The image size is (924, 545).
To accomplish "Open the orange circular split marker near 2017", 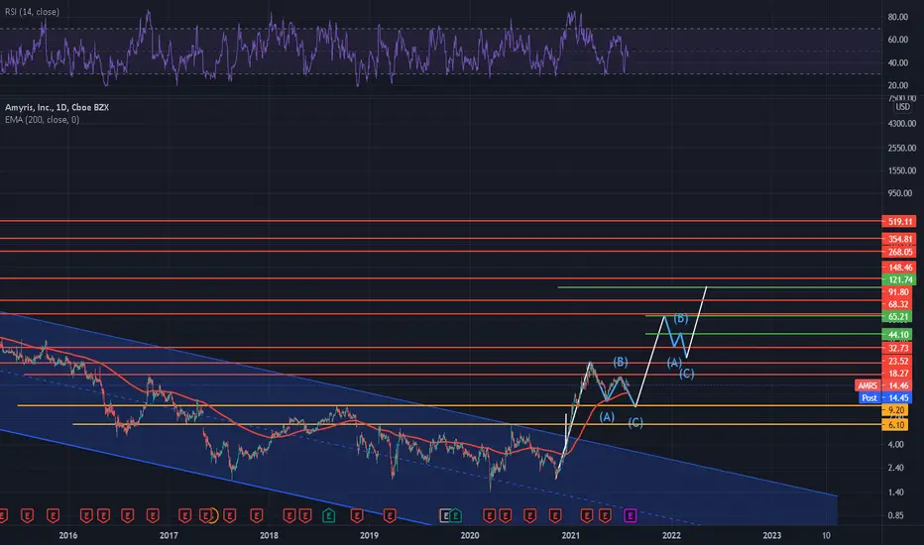I will coord(213,516).
